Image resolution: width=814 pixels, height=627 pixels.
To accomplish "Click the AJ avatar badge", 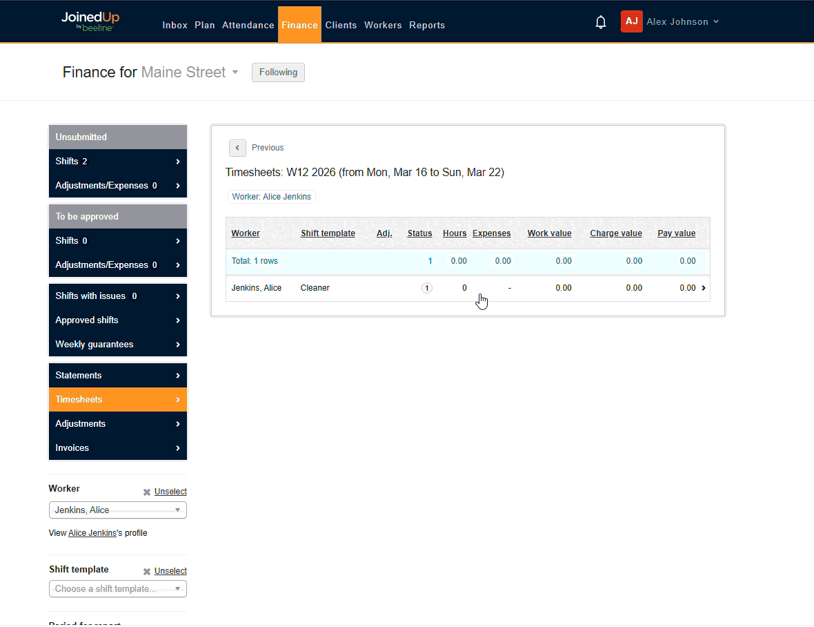I will click(x=631, y=21).
